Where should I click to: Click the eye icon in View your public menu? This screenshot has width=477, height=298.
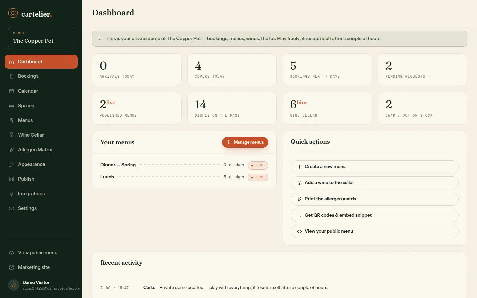tap(299, 231)
